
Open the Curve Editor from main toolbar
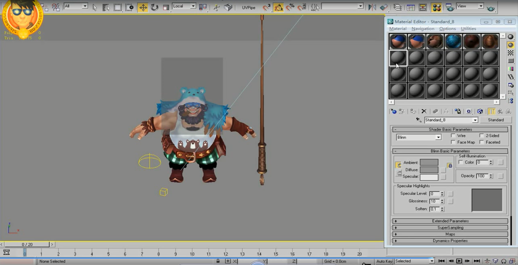pyautogui.click(x=410, y=7)
